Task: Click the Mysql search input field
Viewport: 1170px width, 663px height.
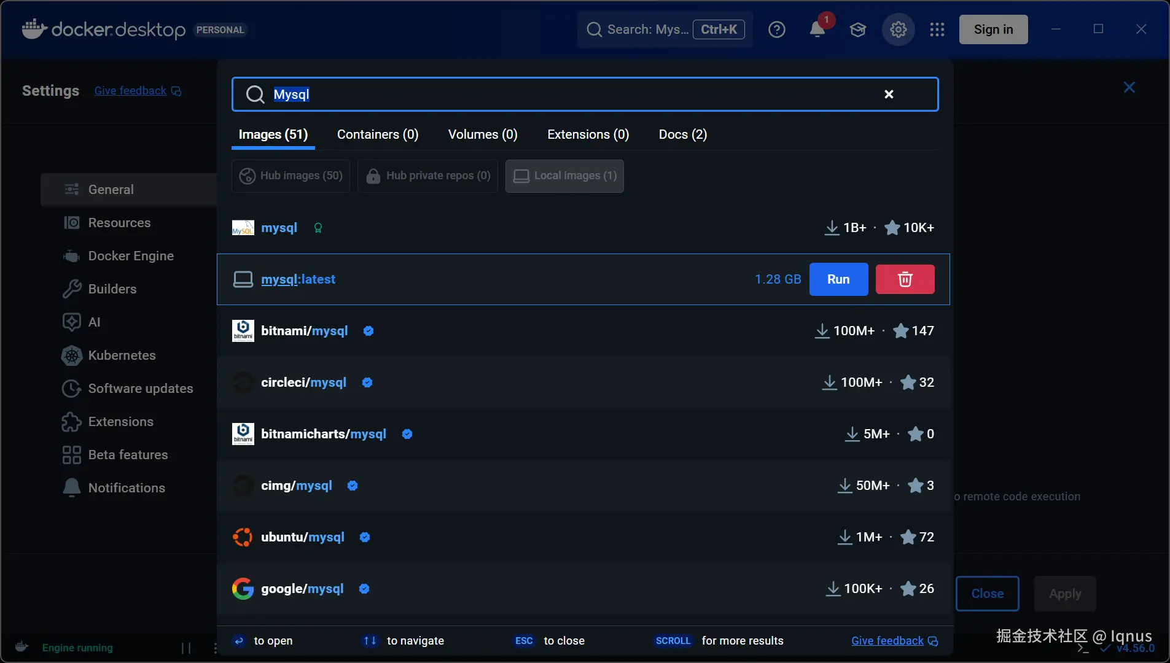Action: (585, 94)
